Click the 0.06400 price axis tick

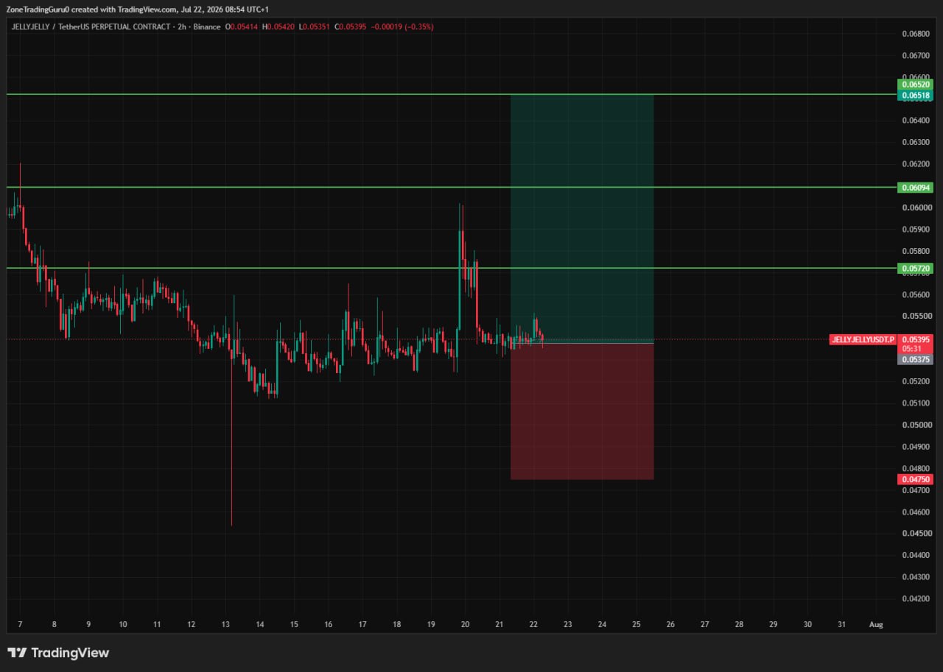click(x=914, y=121)
